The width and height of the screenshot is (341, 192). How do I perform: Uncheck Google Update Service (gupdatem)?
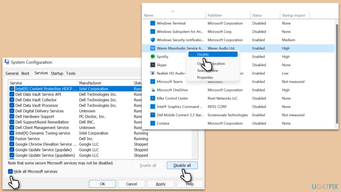coord(12,155)
